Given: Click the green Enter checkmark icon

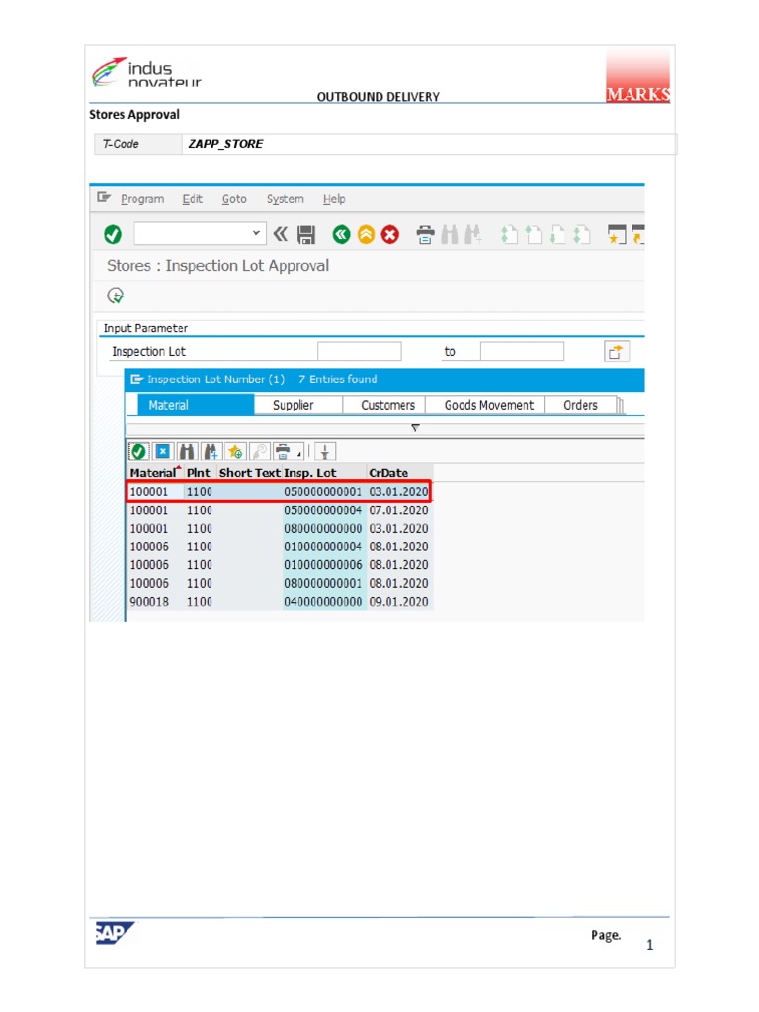Looking at the screenshot, I should click(113, 235).
